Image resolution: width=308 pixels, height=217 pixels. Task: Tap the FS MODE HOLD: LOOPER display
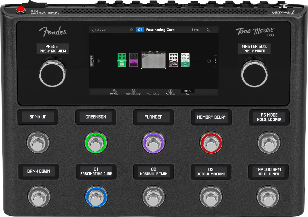pos(269,117)
